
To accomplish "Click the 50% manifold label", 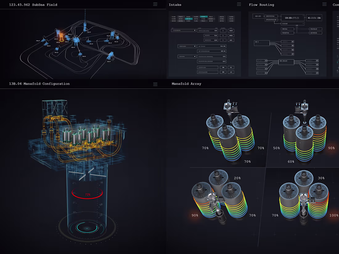I will (x=276, y=148).
